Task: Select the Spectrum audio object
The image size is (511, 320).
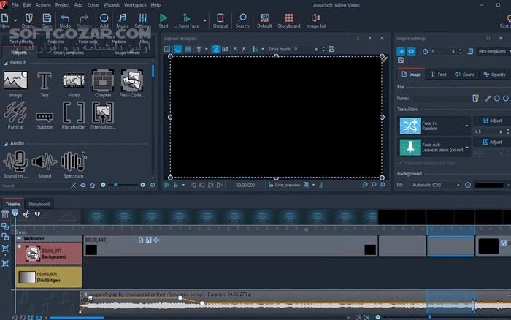Action: (74, 164)
